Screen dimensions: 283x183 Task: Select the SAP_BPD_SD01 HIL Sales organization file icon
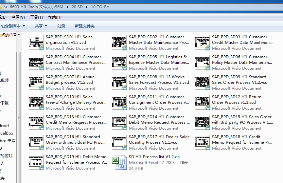(36, 43)
